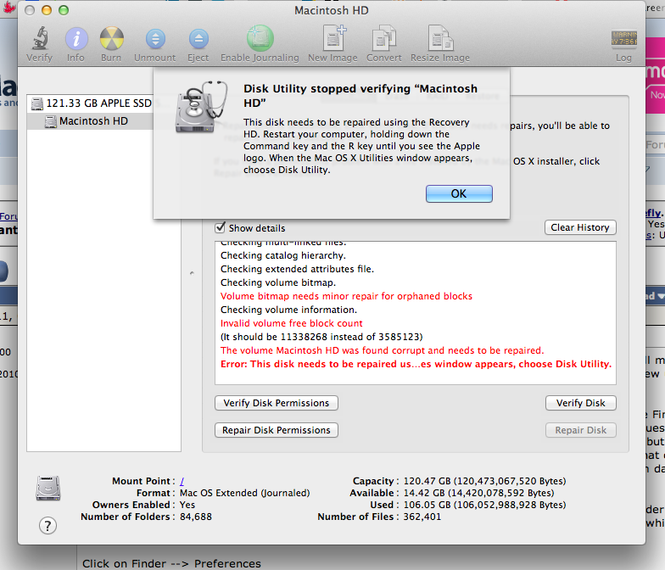The width and height of the screenshot is (665, 570).
Task: Open the Log toolbar icon
Action: (x=624, y=38)
